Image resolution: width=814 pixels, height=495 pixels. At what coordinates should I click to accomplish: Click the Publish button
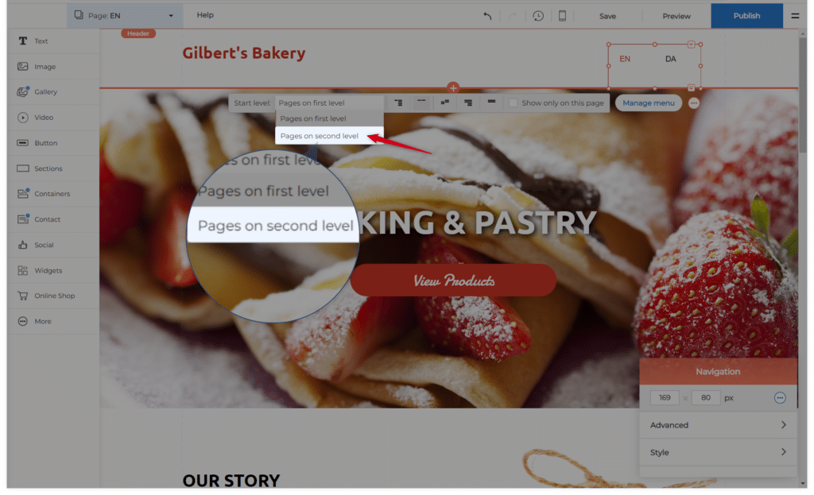point(746,16)
